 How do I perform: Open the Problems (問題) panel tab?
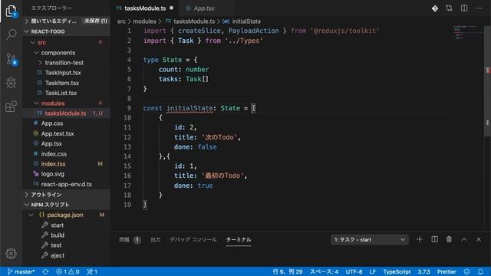click(130, 240)
